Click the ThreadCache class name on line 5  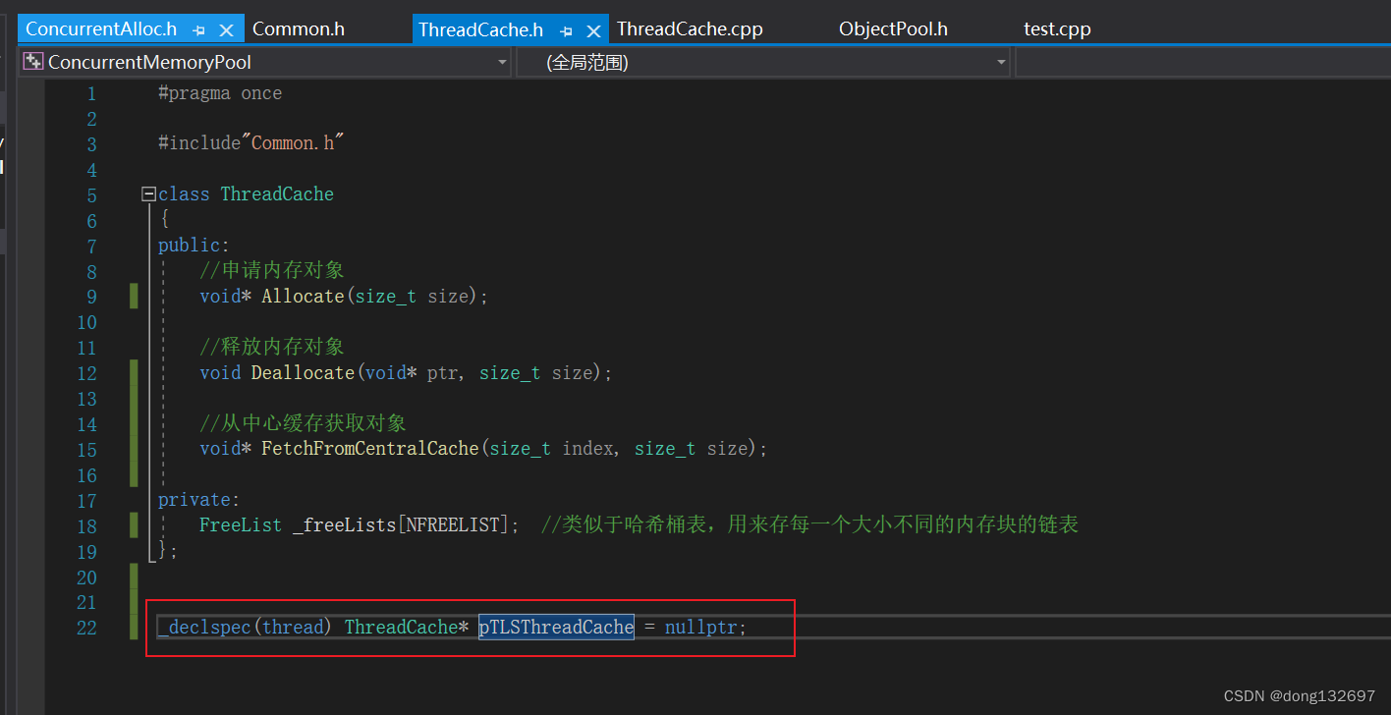coord(277,194)
